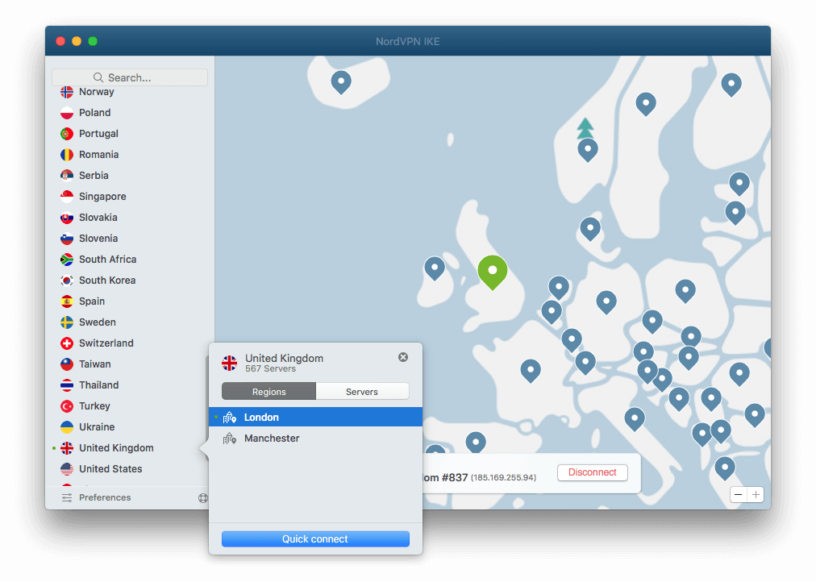
Task: Select the France pin on the map
Action: point(531,371)
